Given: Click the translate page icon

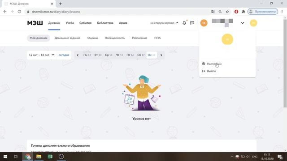Looking at the screenshot, I should [x=213, y=12].
